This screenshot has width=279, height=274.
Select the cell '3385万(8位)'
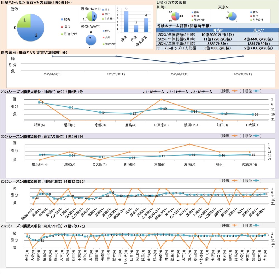tap(217, 43)
